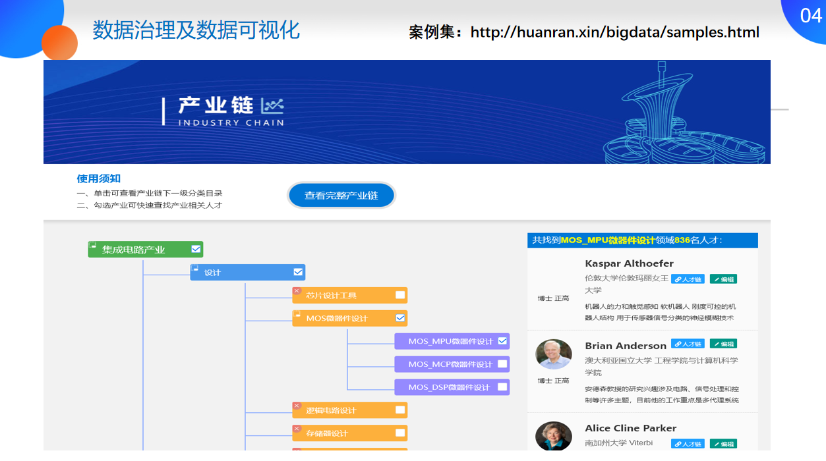Open 人才链 for Brian Anderson
The width and height of the screenshot is (826, 461).
(688, 344)
